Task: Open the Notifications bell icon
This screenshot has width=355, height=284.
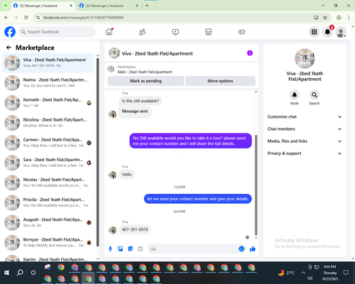Action: 327,32
